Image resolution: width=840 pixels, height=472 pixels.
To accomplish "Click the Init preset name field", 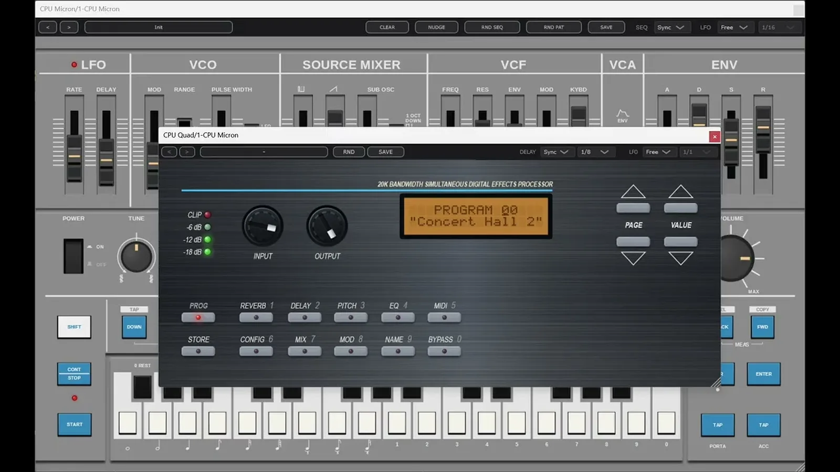I will [x=159, y=27].
